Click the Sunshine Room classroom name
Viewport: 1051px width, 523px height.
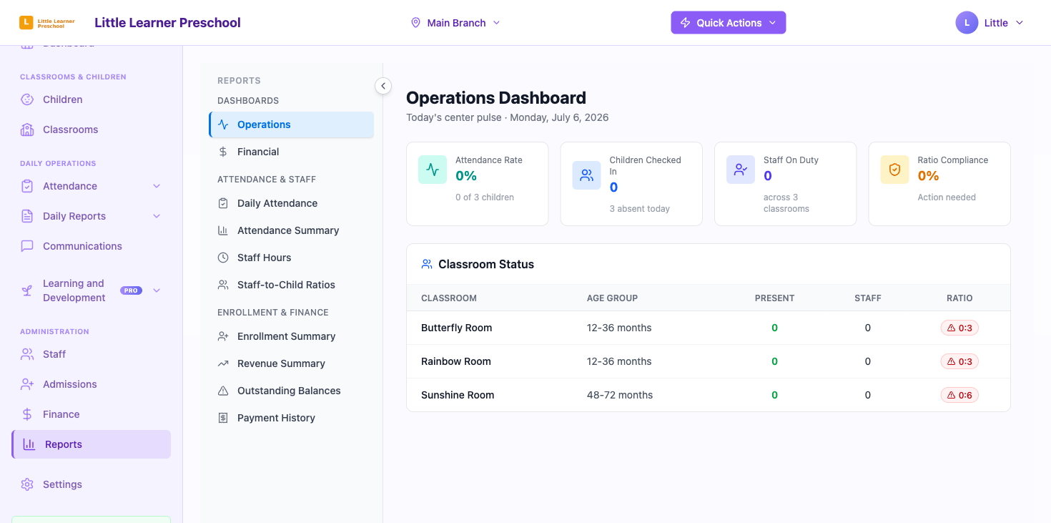(458, 395)
